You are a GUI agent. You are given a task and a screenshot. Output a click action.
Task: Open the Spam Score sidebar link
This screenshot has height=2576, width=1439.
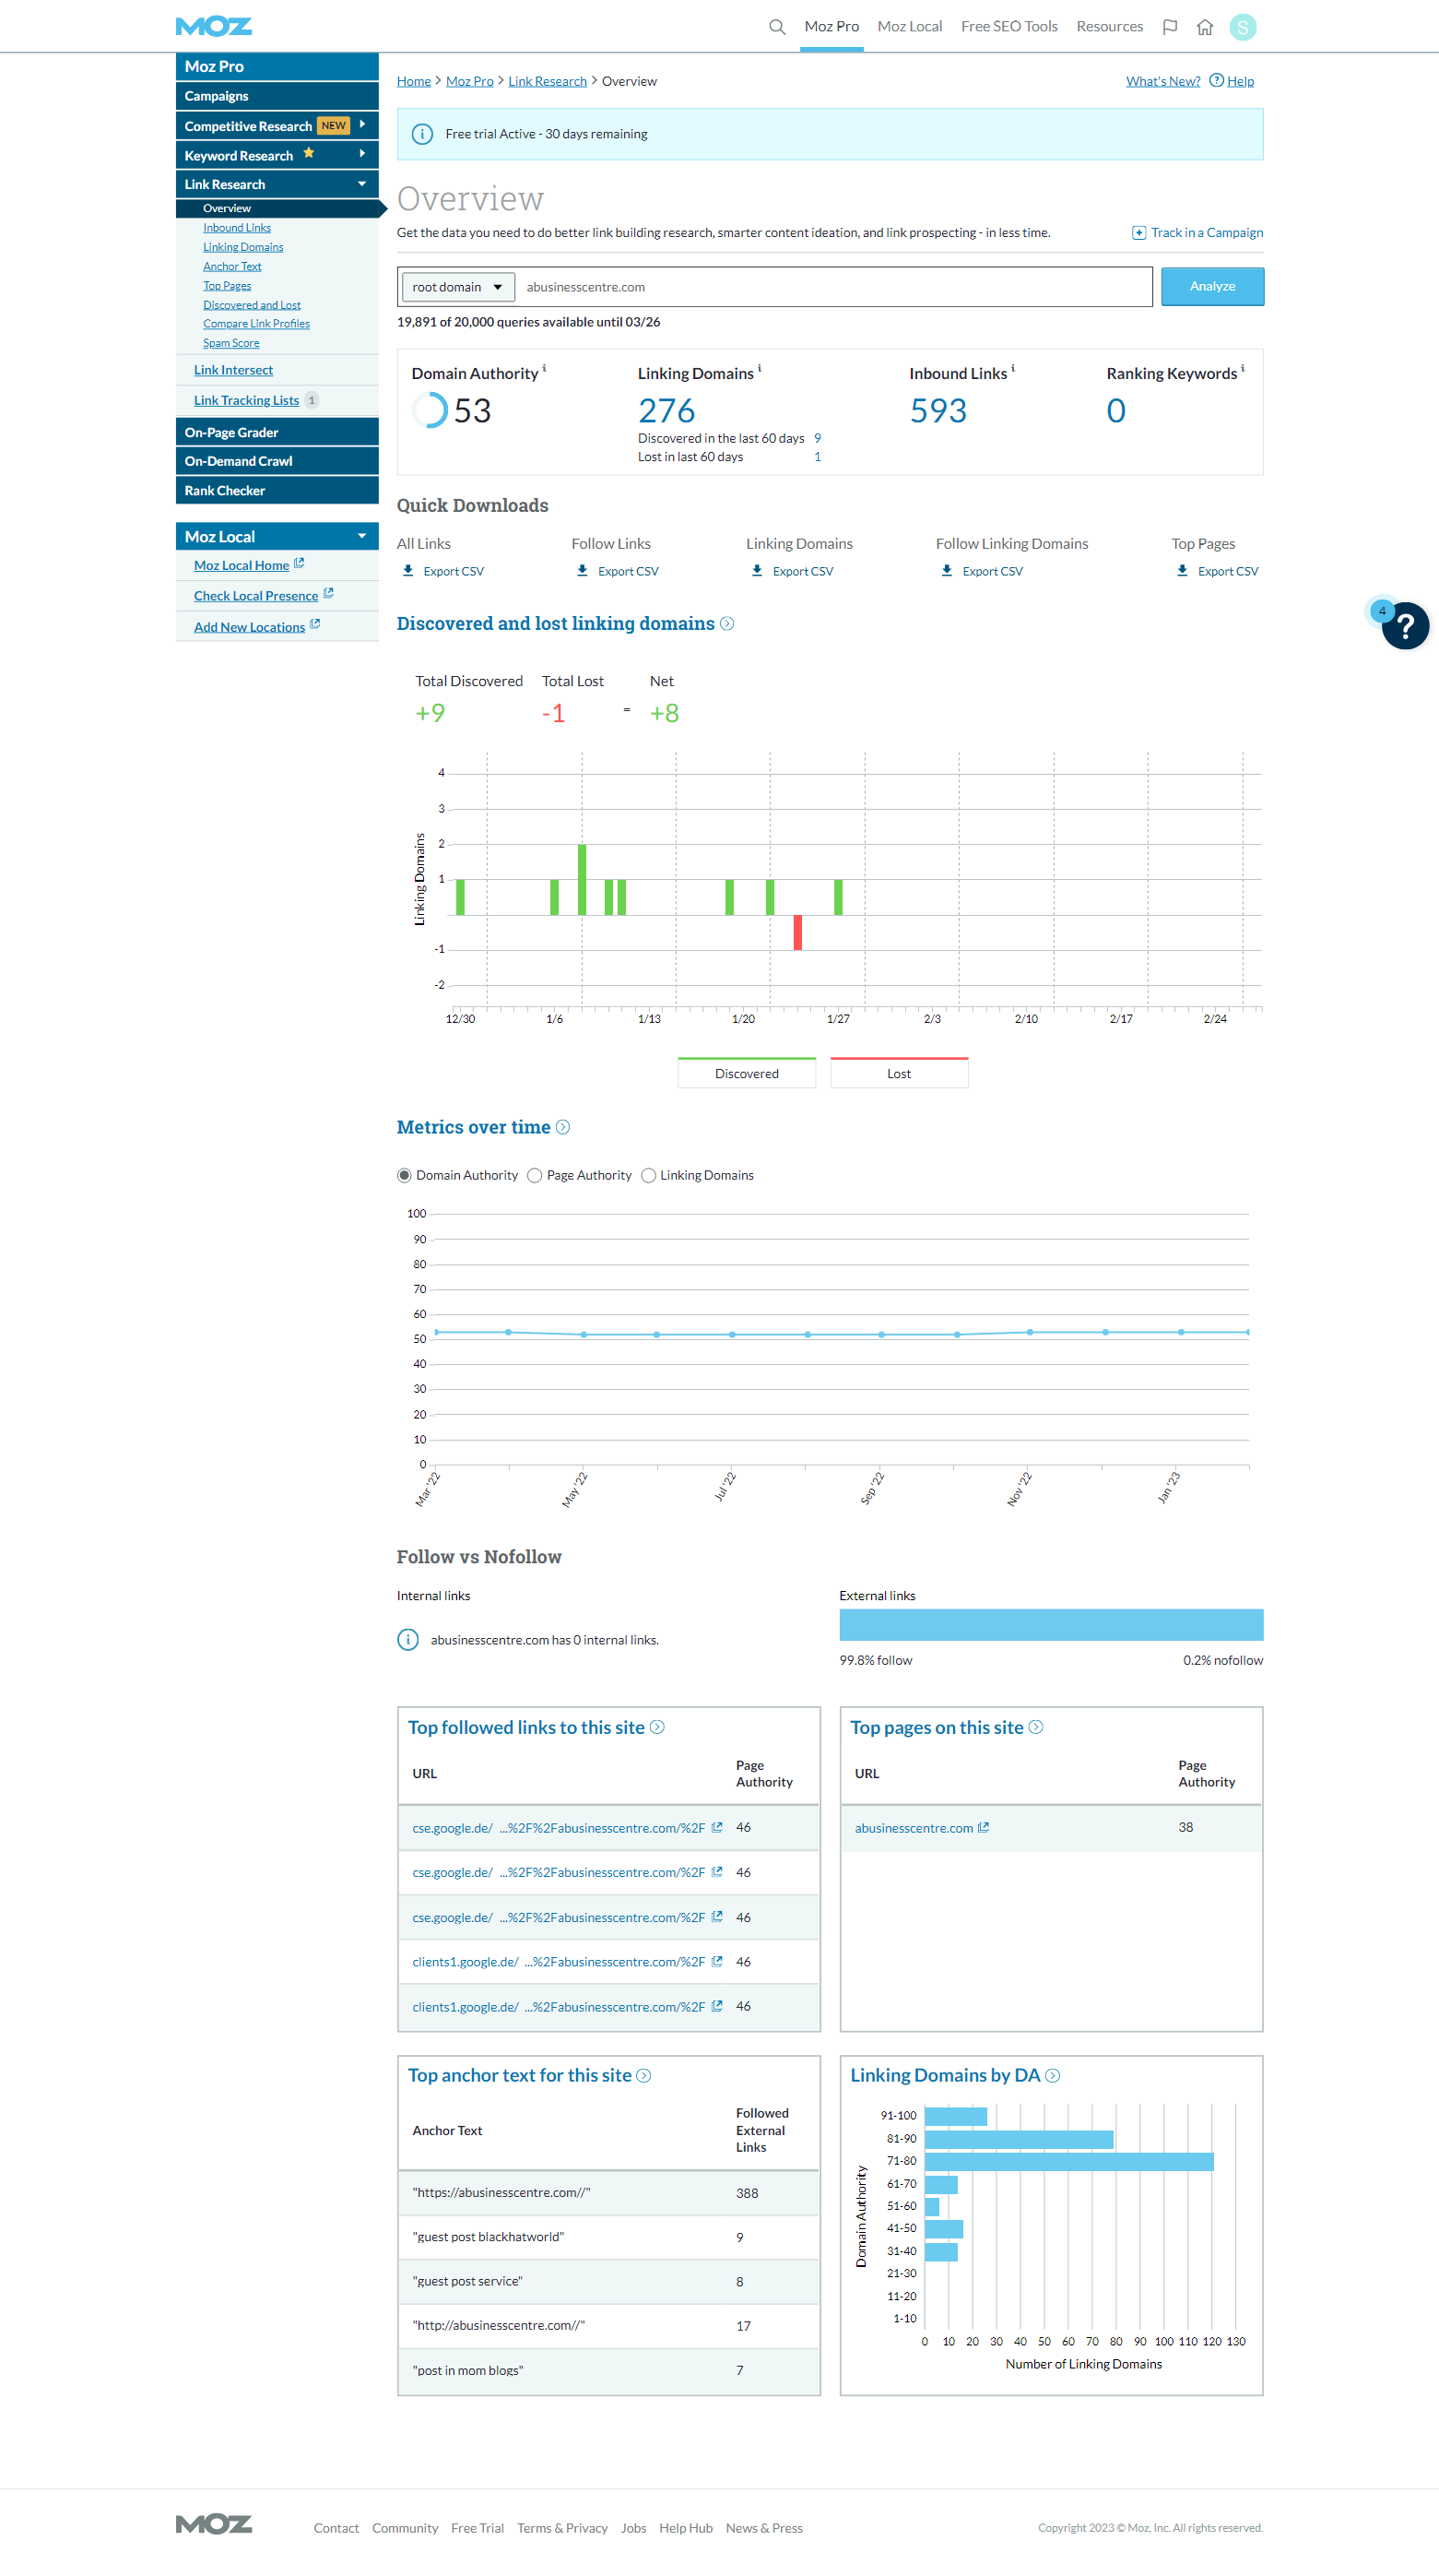point(230,343)
